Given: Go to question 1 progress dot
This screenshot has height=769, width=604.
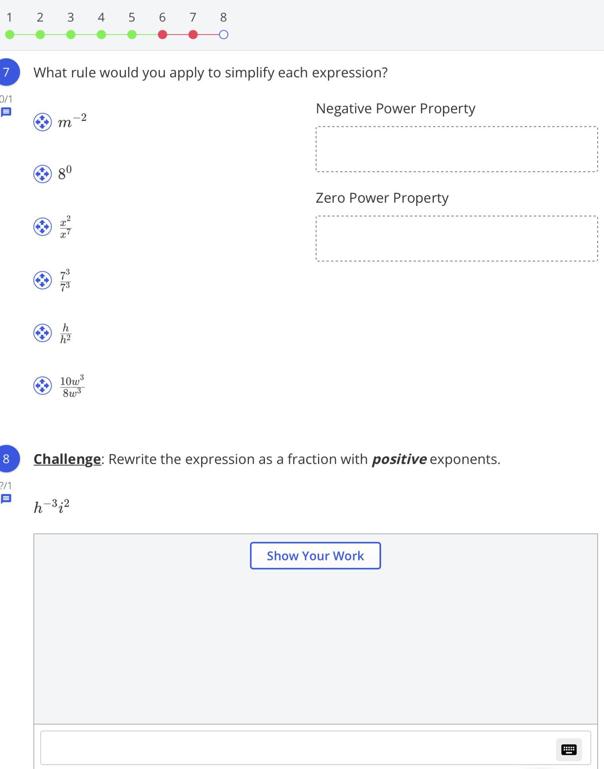Looking at the screenshot, I should coord(10,35).
